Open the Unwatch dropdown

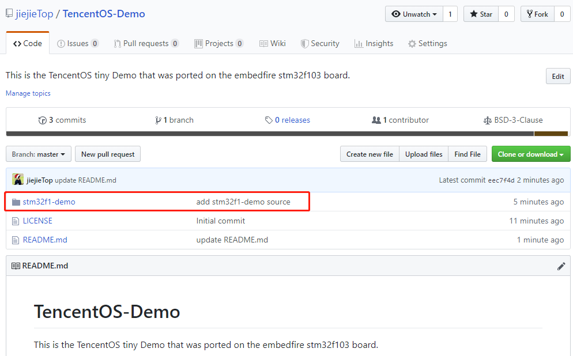coord(414,14)
